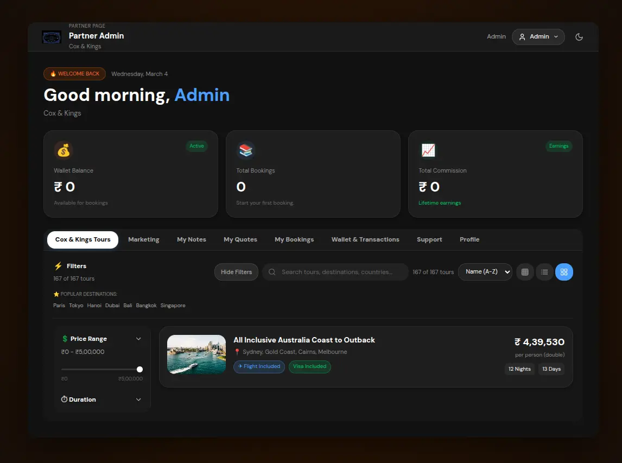Viewport: 622px width, 463px height.
Task: Open the Support tab
Action: [x=429, y=239]
